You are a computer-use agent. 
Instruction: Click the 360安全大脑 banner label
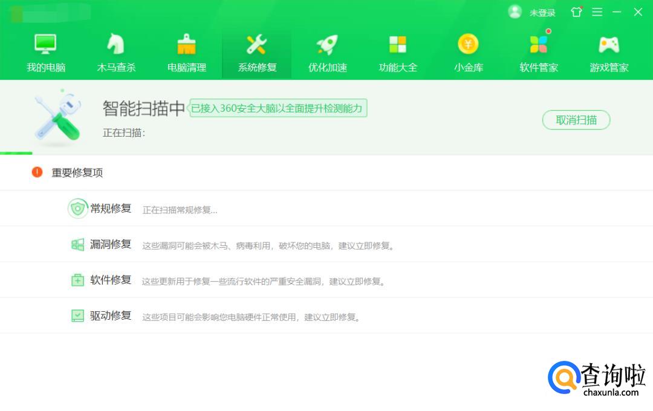click(x=278, y=108)
